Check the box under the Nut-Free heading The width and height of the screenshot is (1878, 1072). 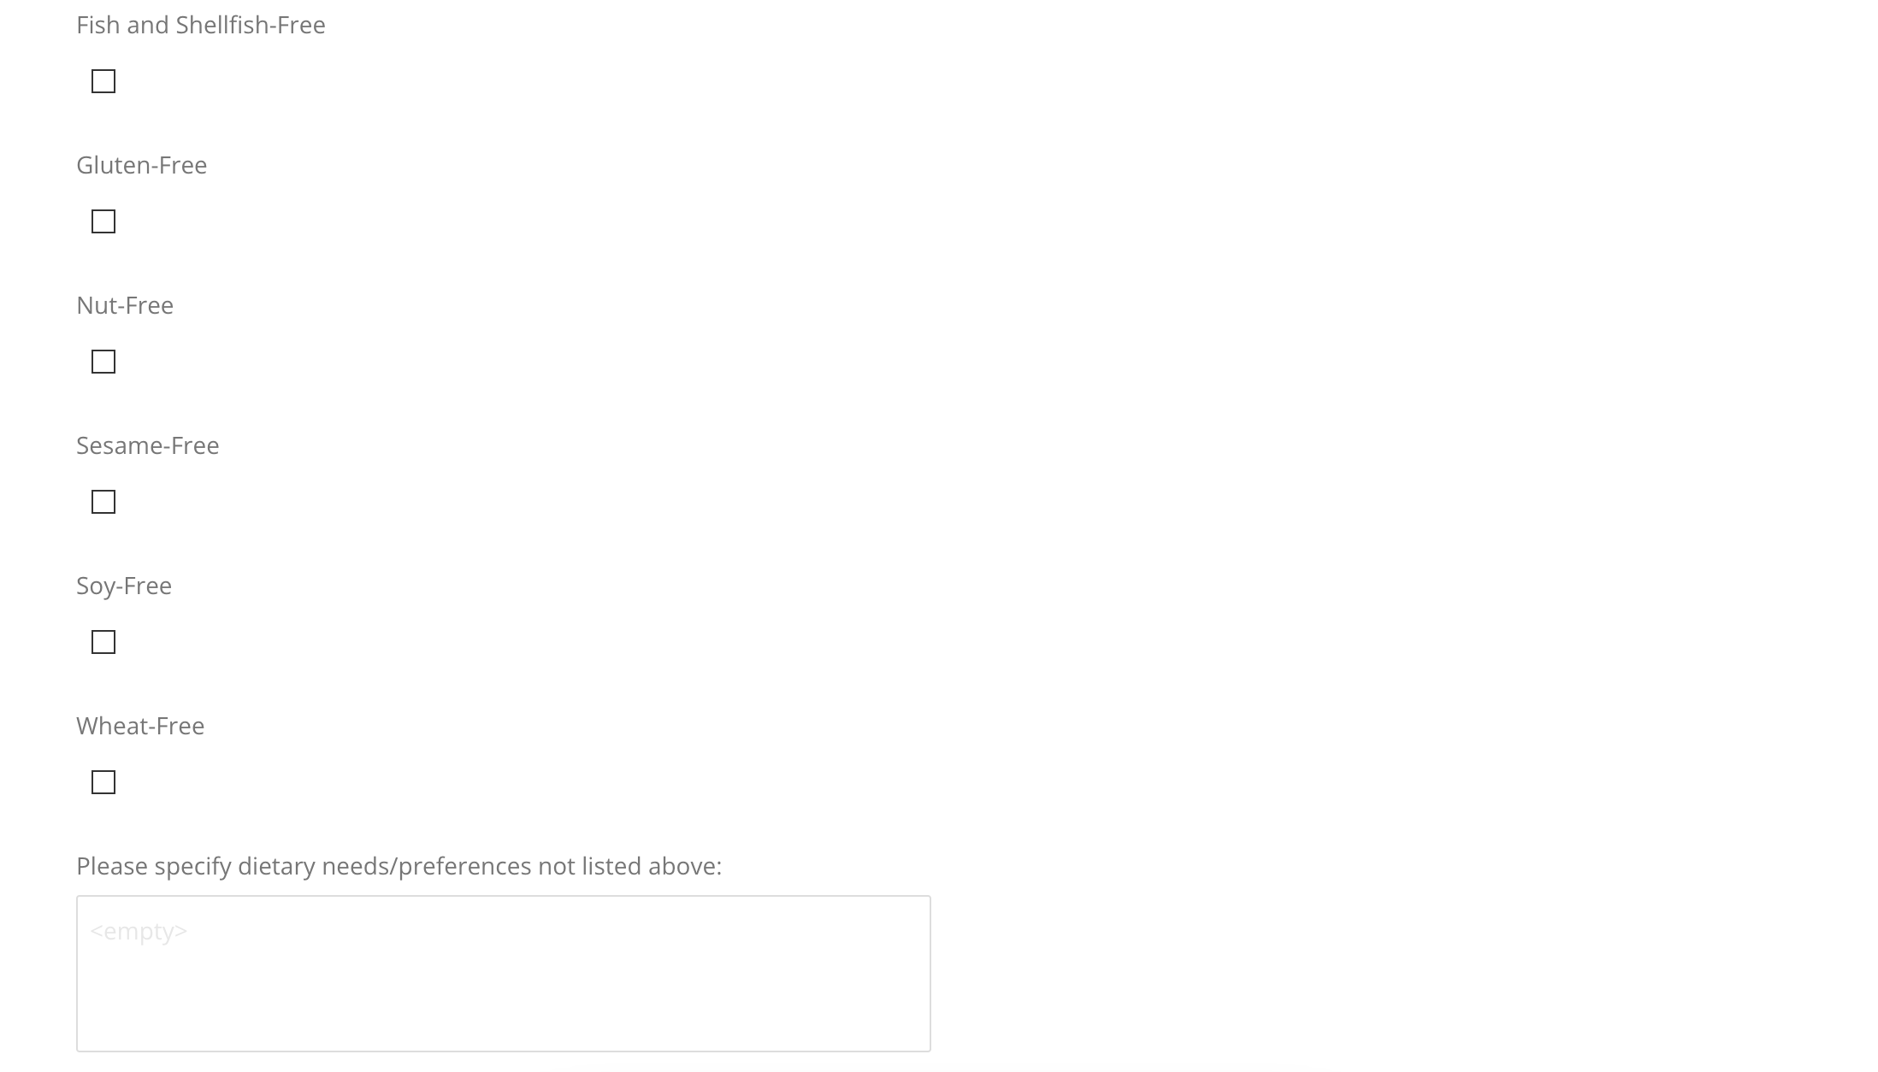103,362
